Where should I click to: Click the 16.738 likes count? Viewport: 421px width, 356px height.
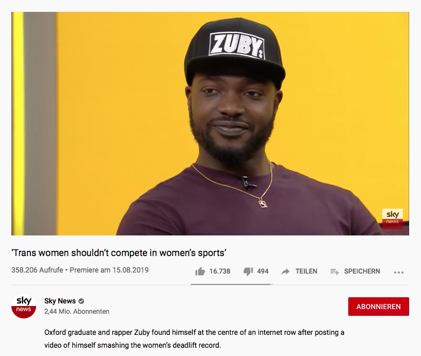point(220,272)
